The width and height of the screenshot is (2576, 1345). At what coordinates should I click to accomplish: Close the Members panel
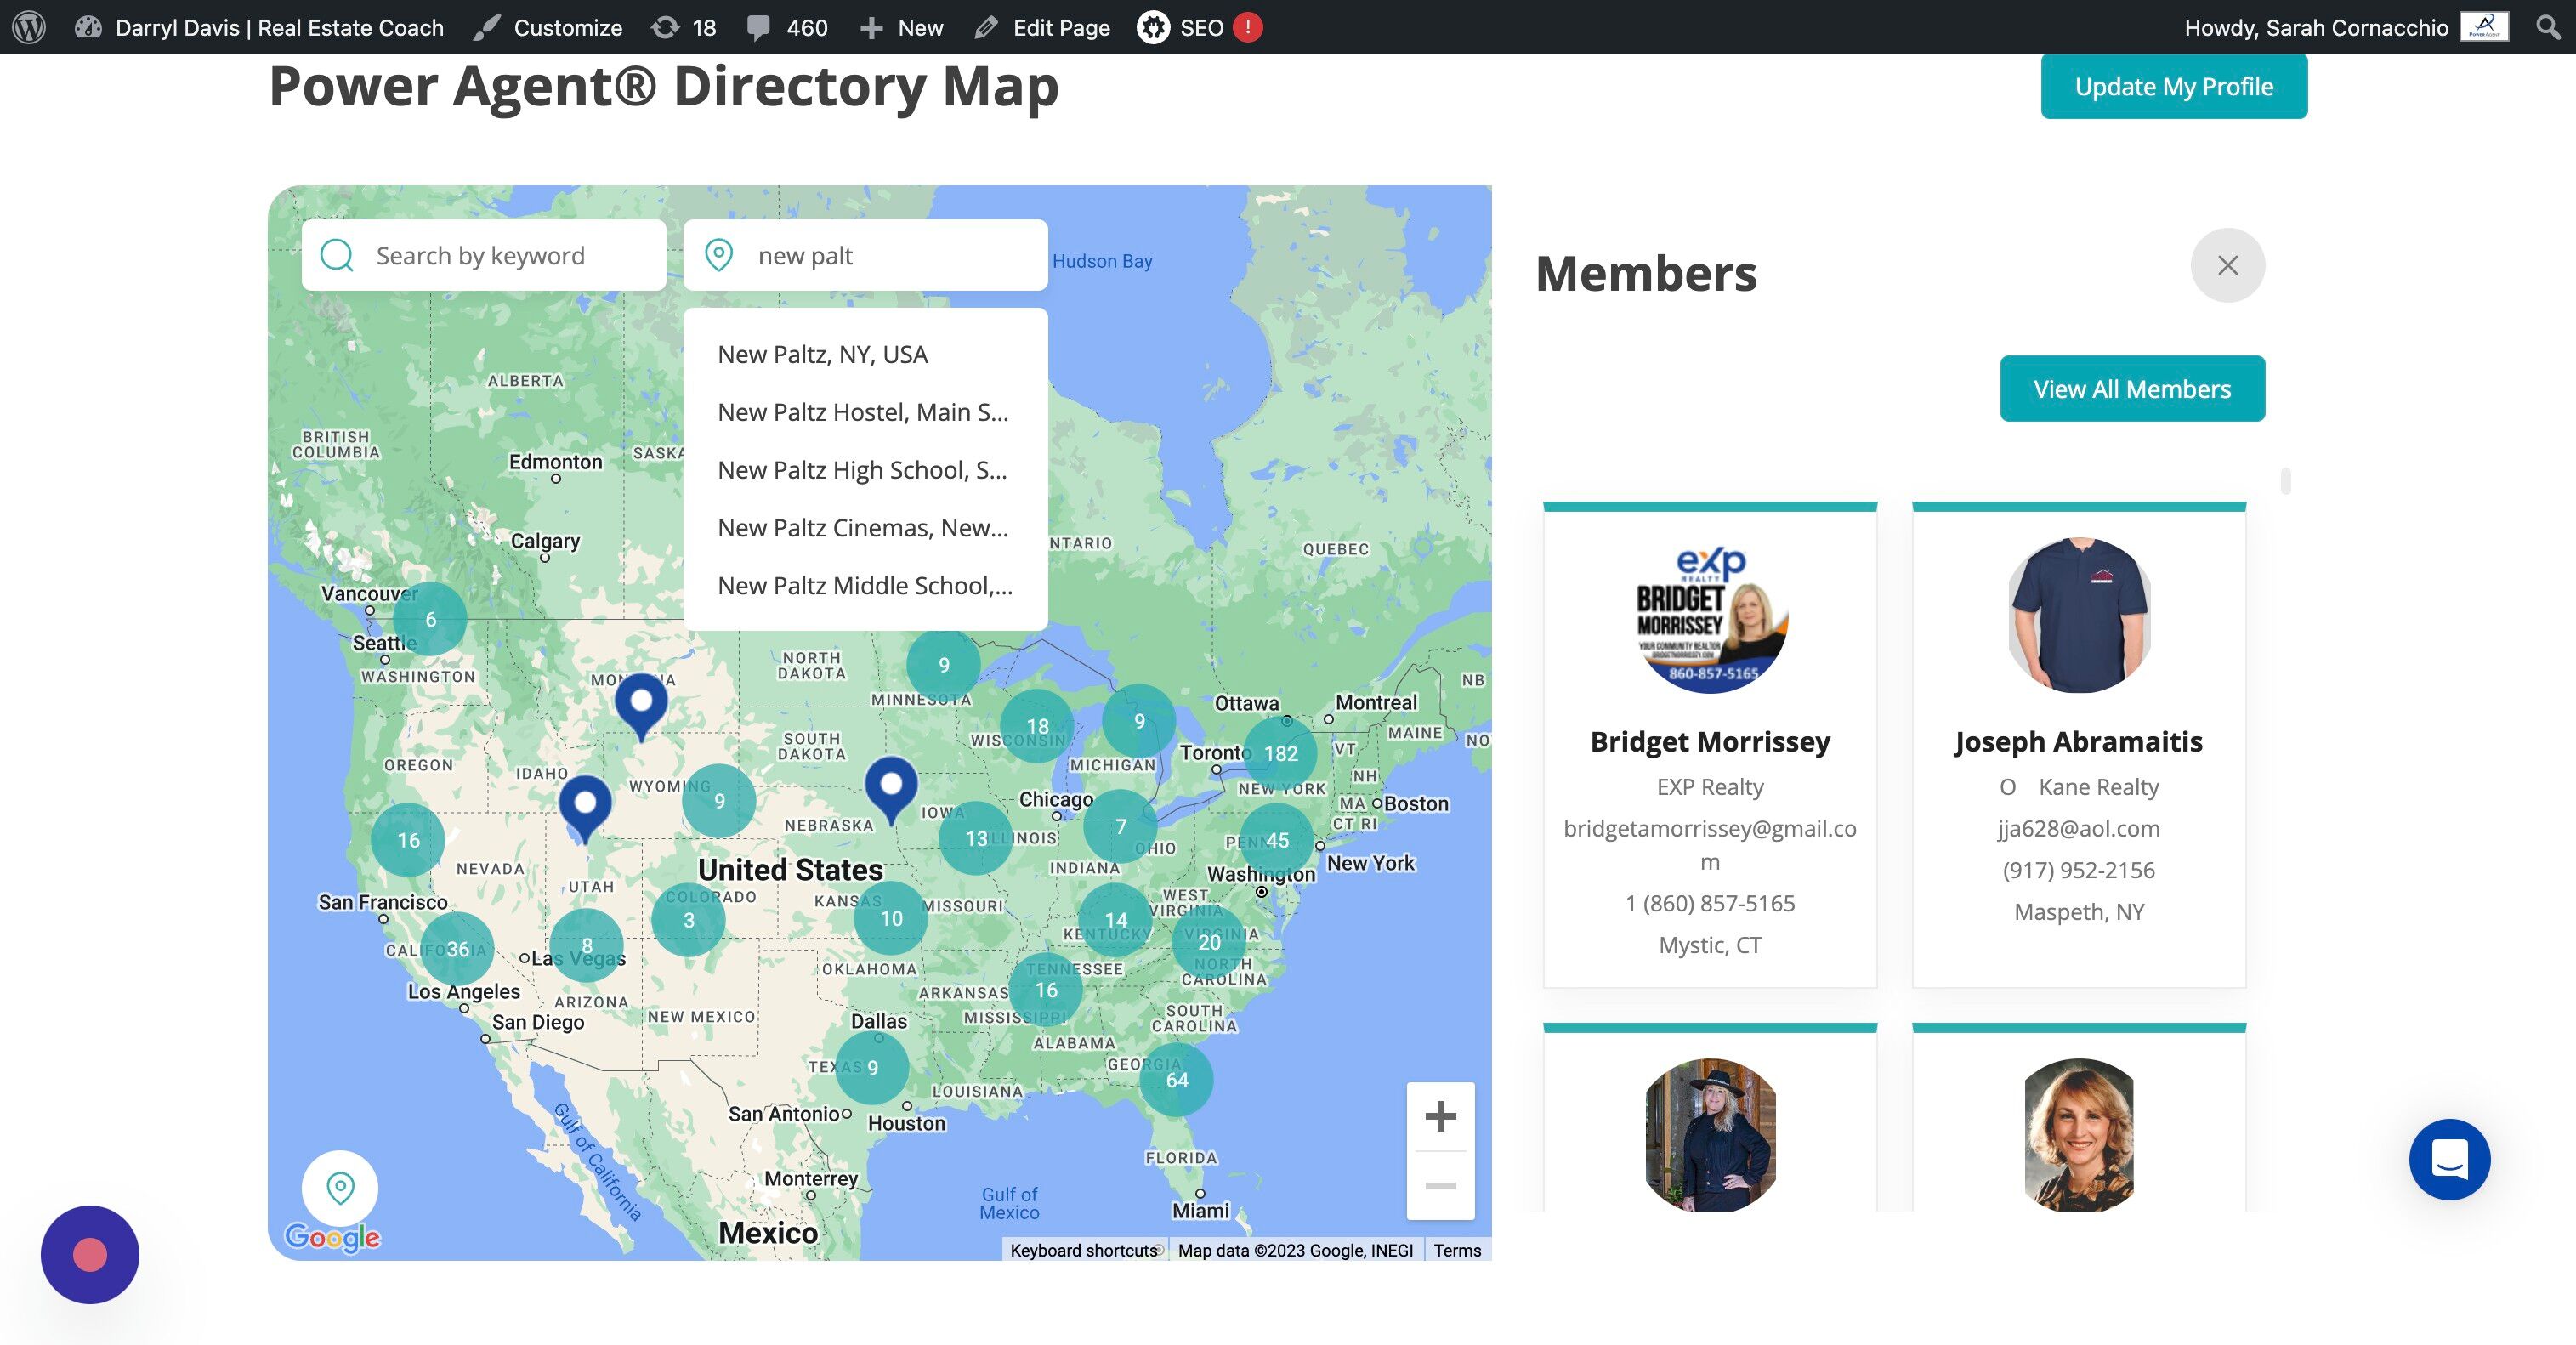point(2227,265)
